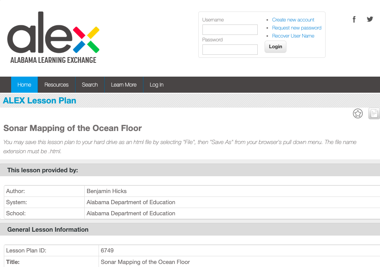Click the Twitter icon

[370, 19]
